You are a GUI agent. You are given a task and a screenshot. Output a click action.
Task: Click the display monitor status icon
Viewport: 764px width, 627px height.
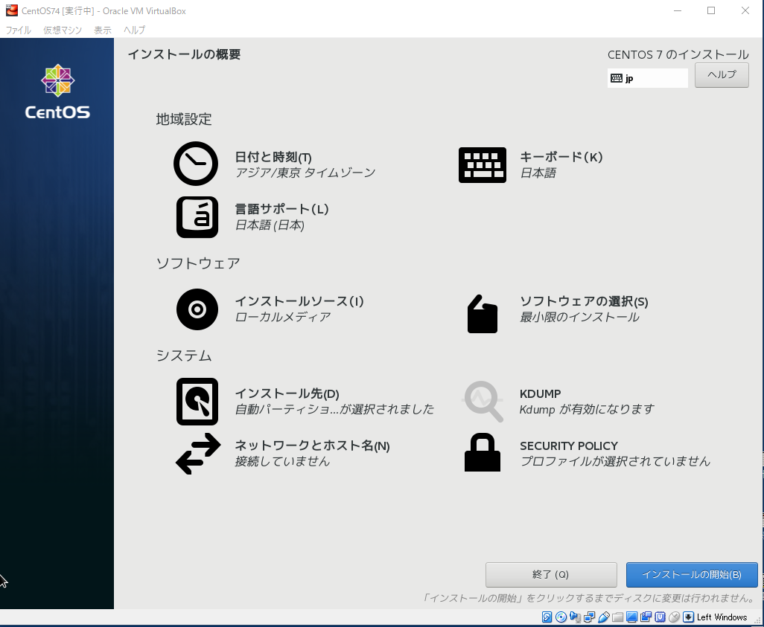point(631,617)
